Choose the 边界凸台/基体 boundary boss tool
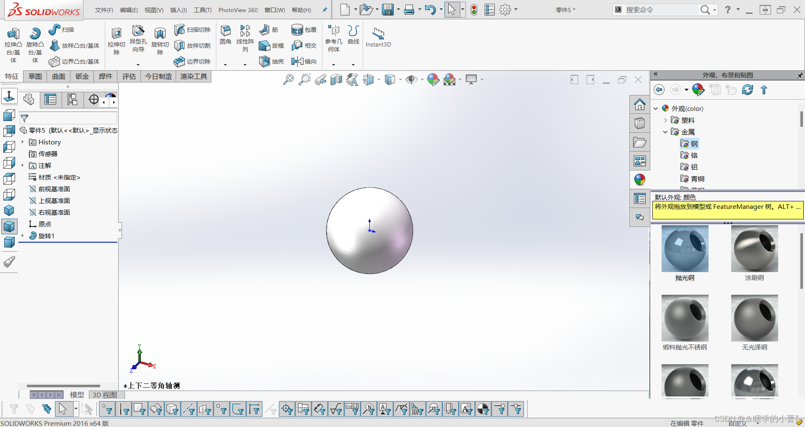Screen dimensions: 805x427 pyautogui.click(x=75, y=62)
